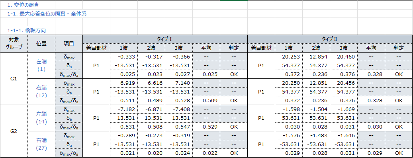The image size is (413, 158).
Task: Select the cell with value -7.408
Action: (179, 109)
